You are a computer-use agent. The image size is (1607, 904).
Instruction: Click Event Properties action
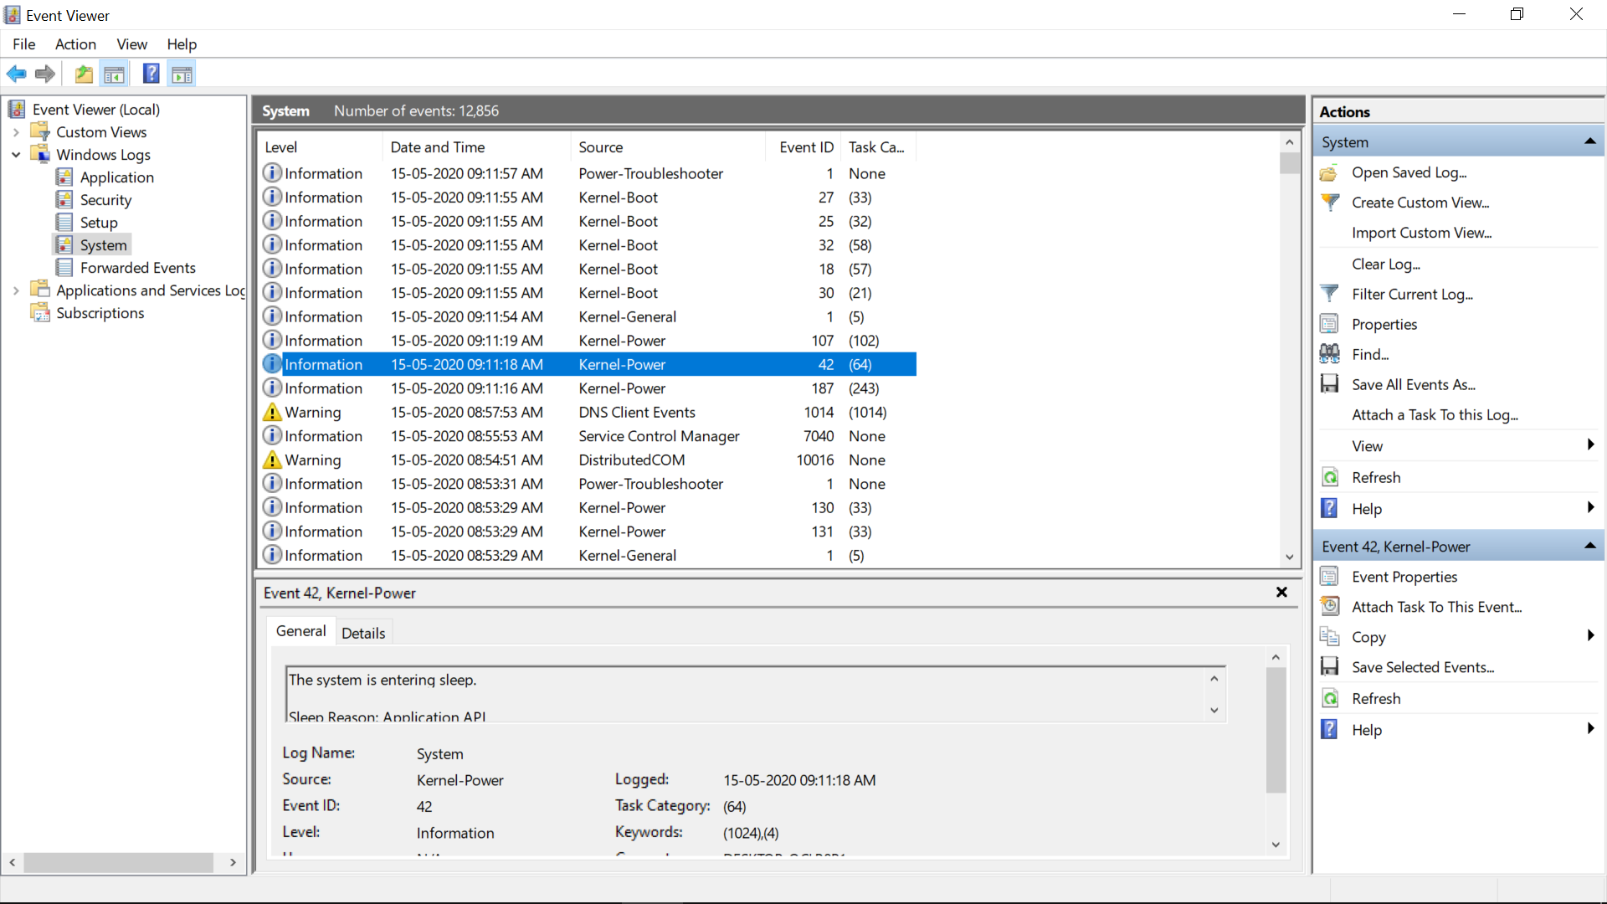point(1404,577)
